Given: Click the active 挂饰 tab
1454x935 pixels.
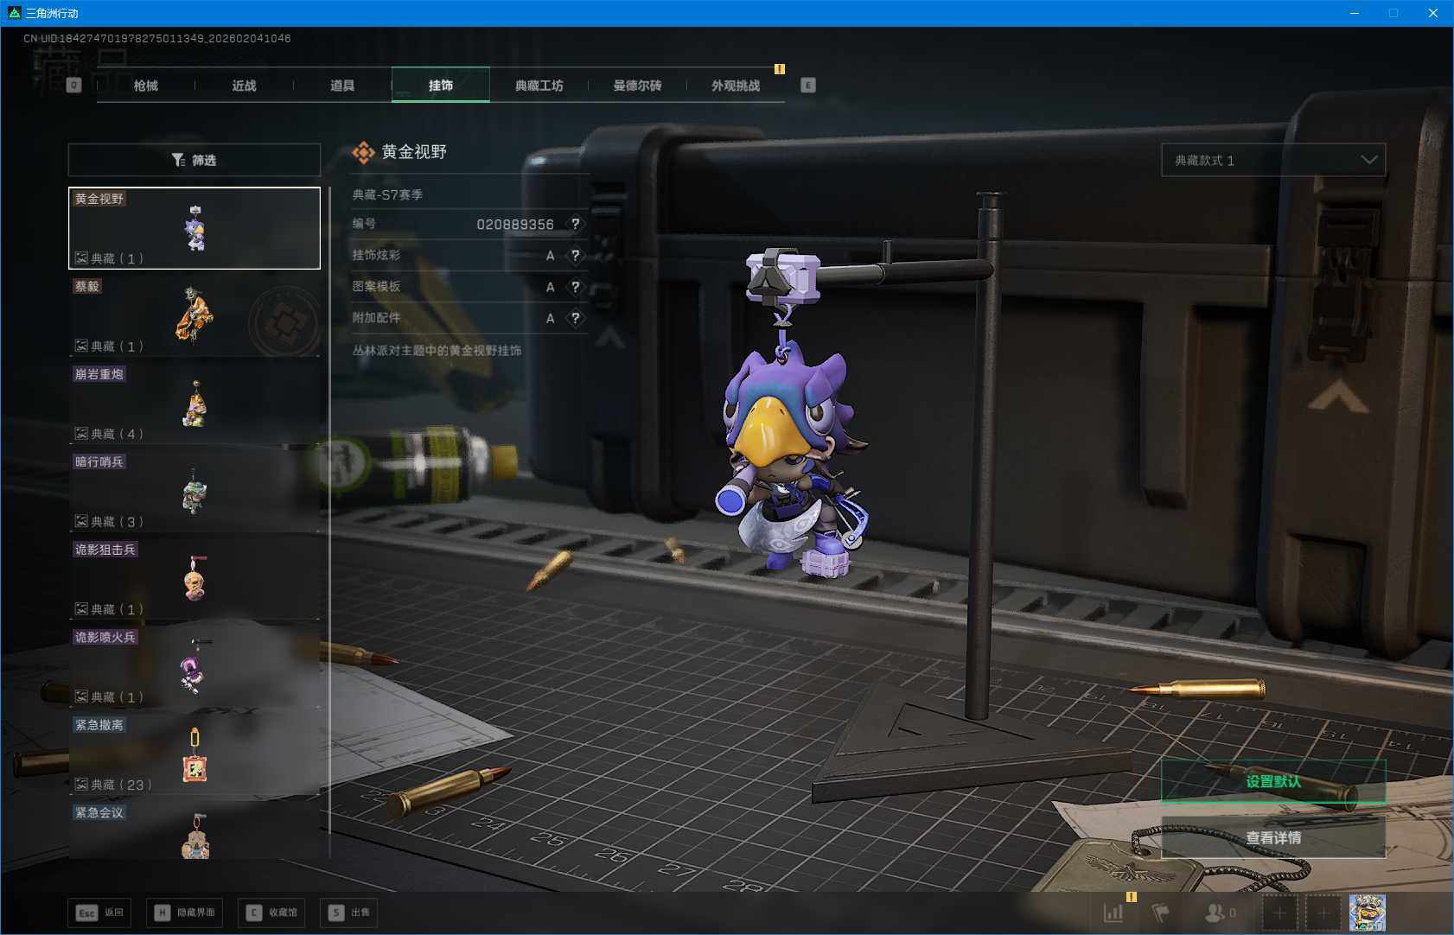Looking at the screenshot, I should click(x=441, y=86).
